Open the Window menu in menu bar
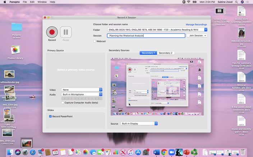This screenshot has width=253, height=157. coord(42,2)
